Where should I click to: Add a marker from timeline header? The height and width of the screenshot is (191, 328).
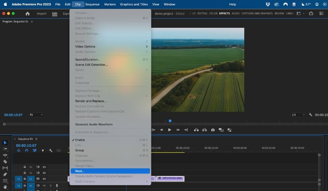click(43, 150)
